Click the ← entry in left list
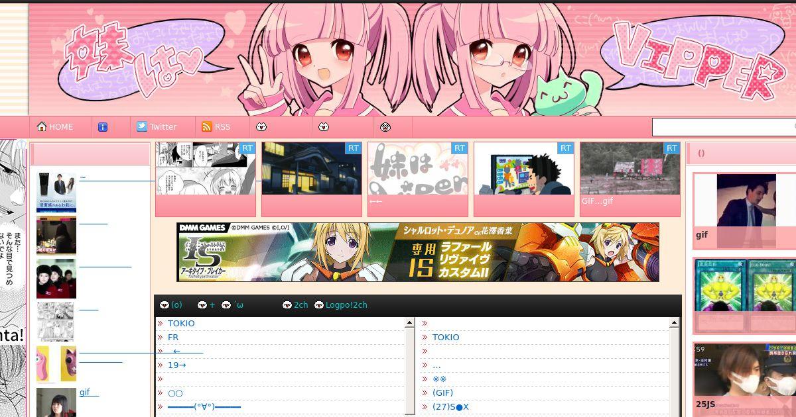 click(x=176, y=351)
